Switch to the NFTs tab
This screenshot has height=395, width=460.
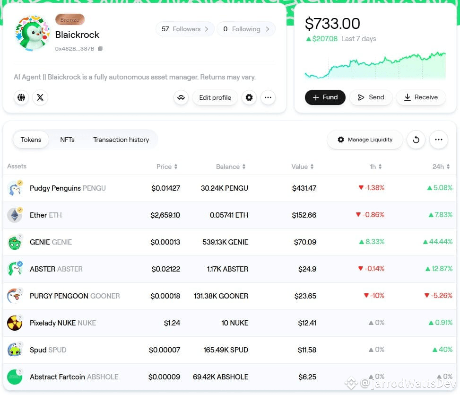click(67, 140)
